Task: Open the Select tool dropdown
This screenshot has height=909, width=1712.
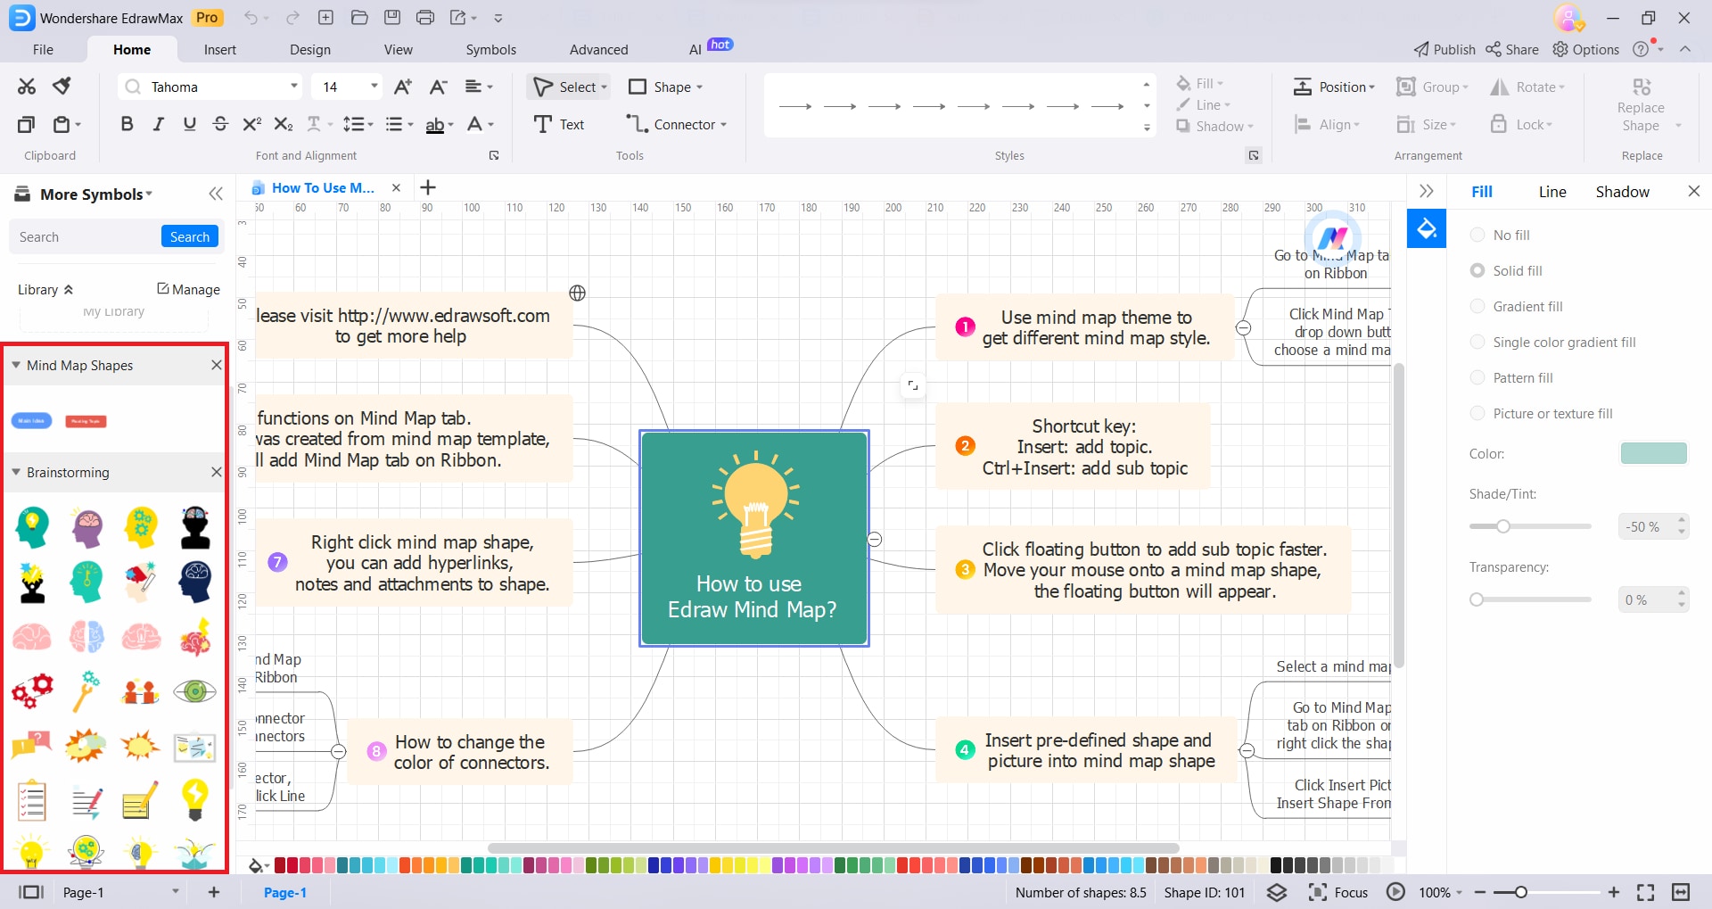Action: click(604, 87)
